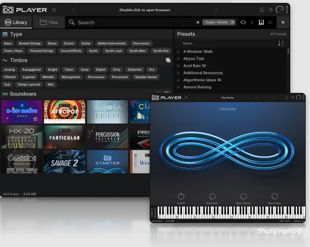310x247 pixels.
Task: Click the Bass Thorus knob
Action: pos(244,196)
